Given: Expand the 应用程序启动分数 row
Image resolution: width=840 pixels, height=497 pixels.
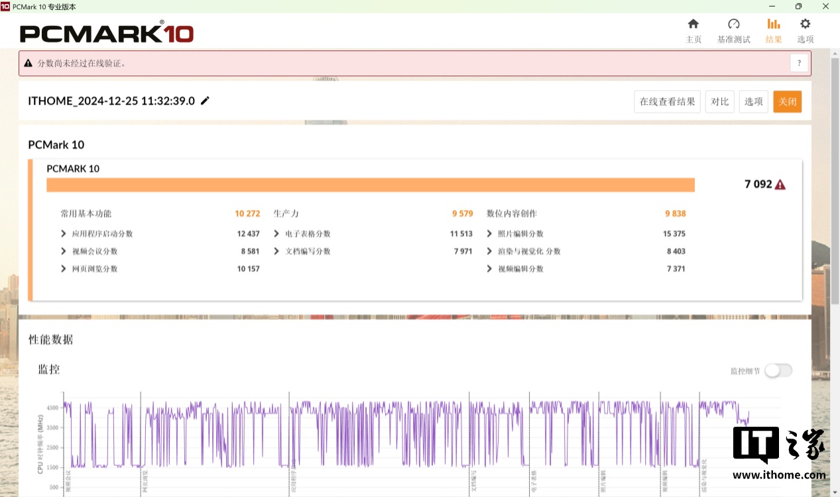Looking at the screenshot, I should pos(64,234).
